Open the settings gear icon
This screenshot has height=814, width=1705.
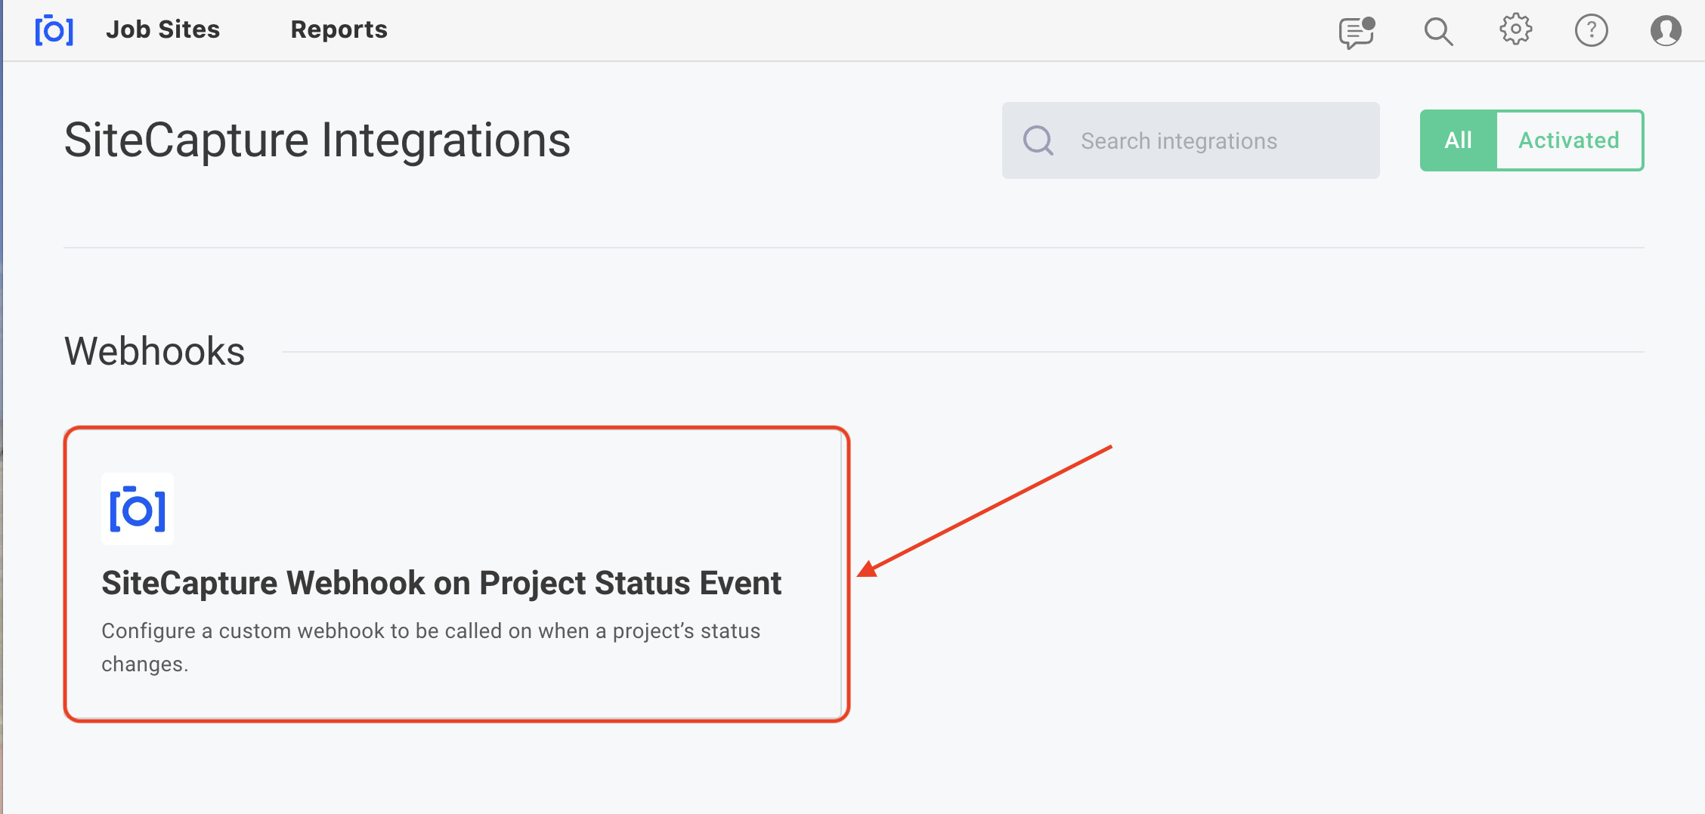(x=1515, y=30)
